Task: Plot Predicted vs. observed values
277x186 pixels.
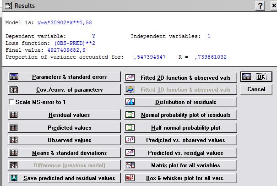Action: tap(180, 140)
